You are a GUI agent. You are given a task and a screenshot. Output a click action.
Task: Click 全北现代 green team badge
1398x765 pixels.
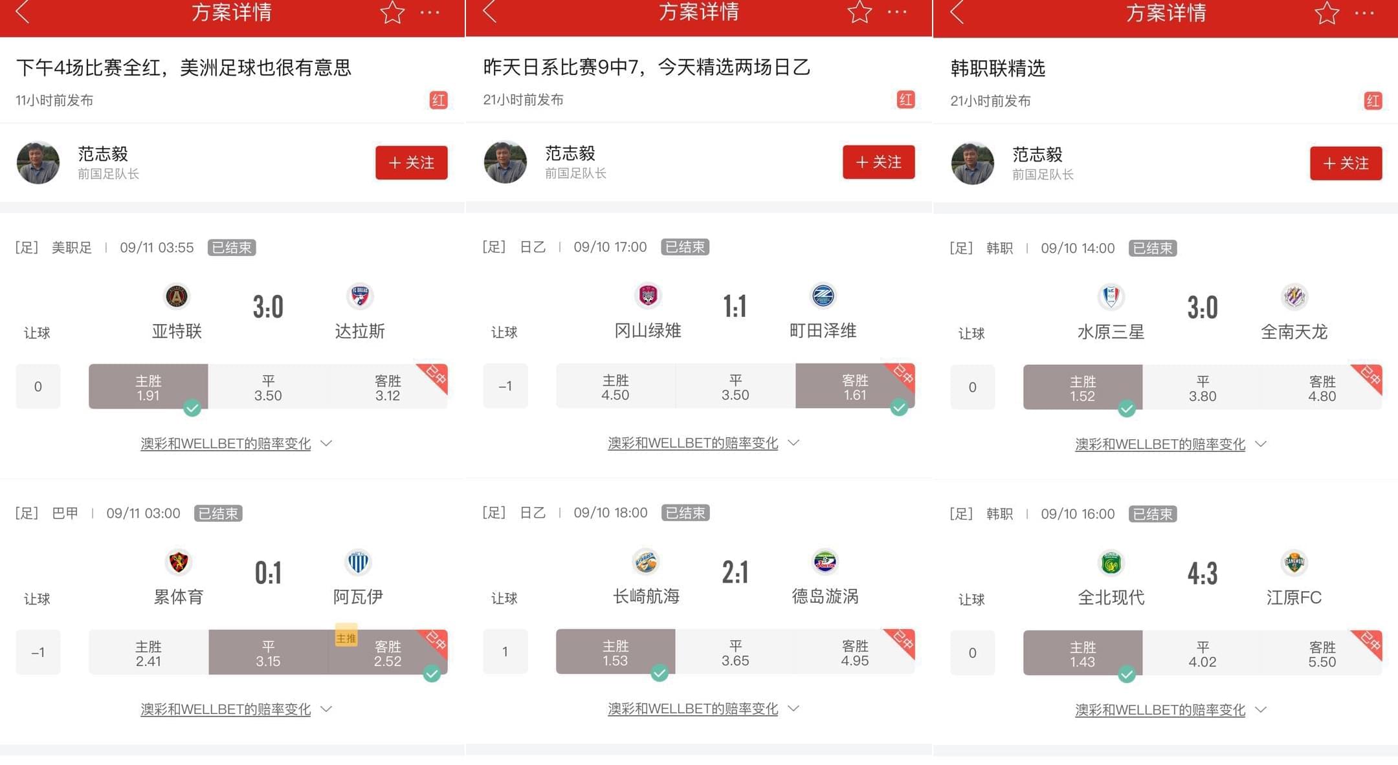click(1111, 563)
